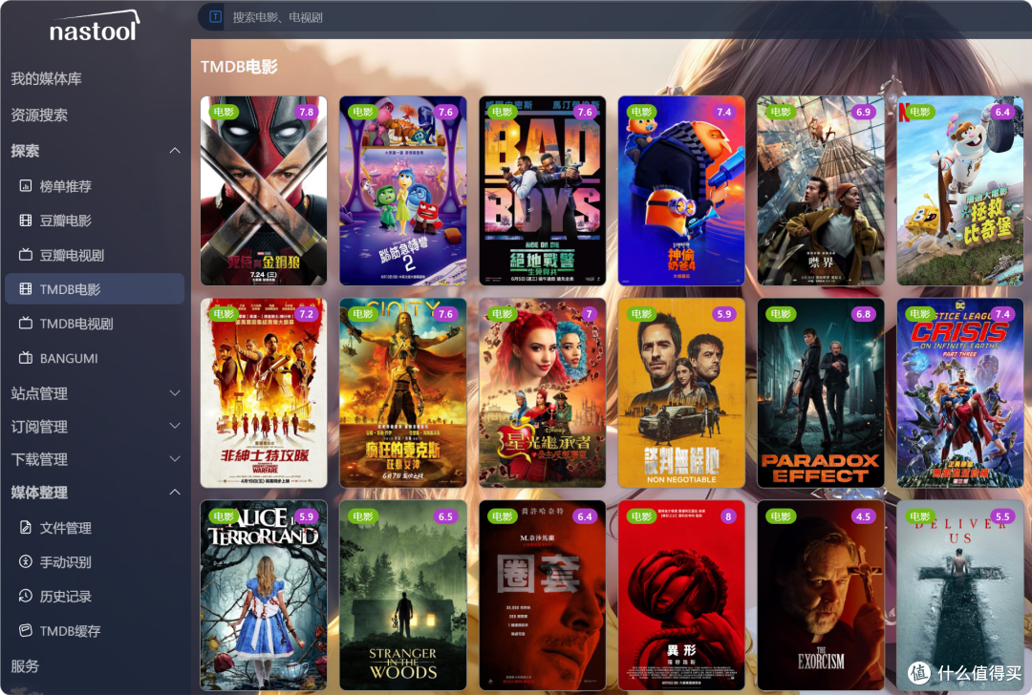
Task: Click the 文件管理 file icon
Action: pyautogui.click(x=26, y=528)
